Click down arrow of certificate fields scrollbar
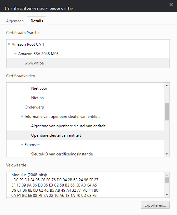The image size is (177, 215). [167, 154]
